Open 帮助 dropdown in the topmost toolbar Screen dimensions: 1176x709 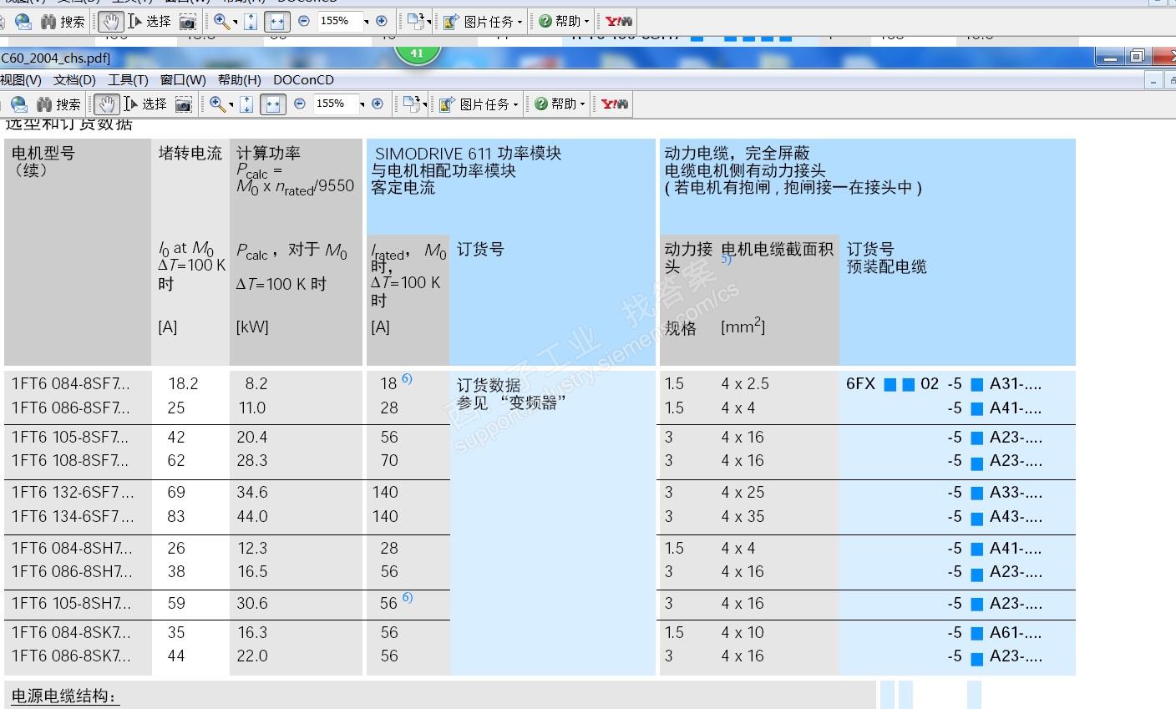coord(565,21)
